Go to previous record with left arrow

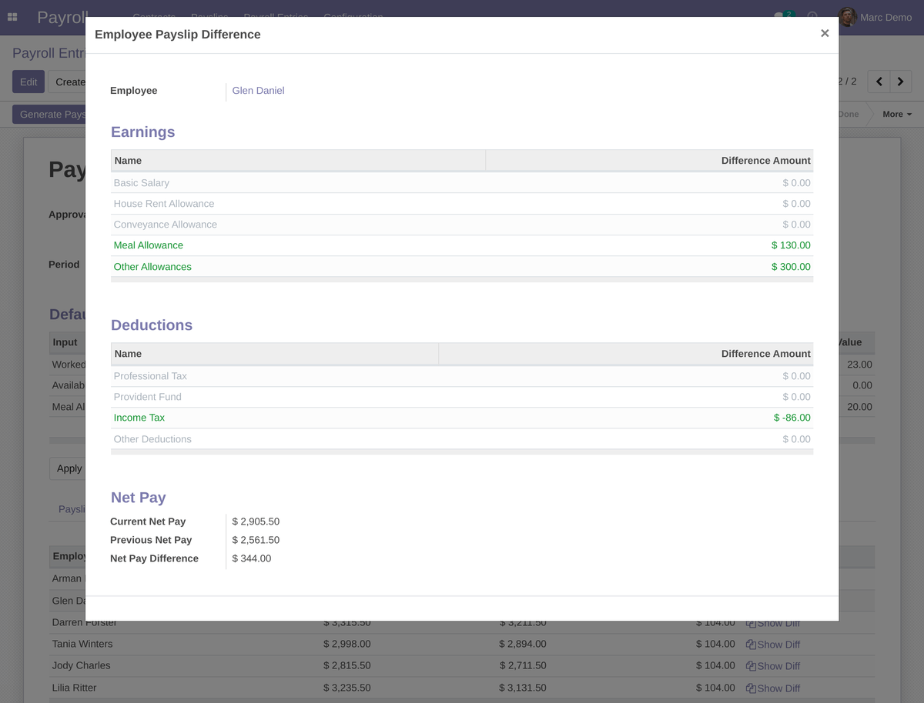click(879, 81)
